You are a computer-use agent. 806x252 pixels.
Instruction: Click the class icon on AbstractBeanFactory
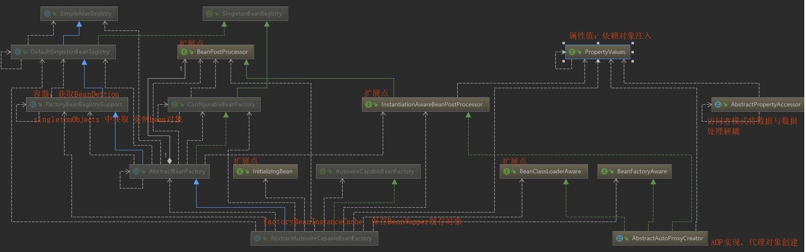click(x=136, y=171)
